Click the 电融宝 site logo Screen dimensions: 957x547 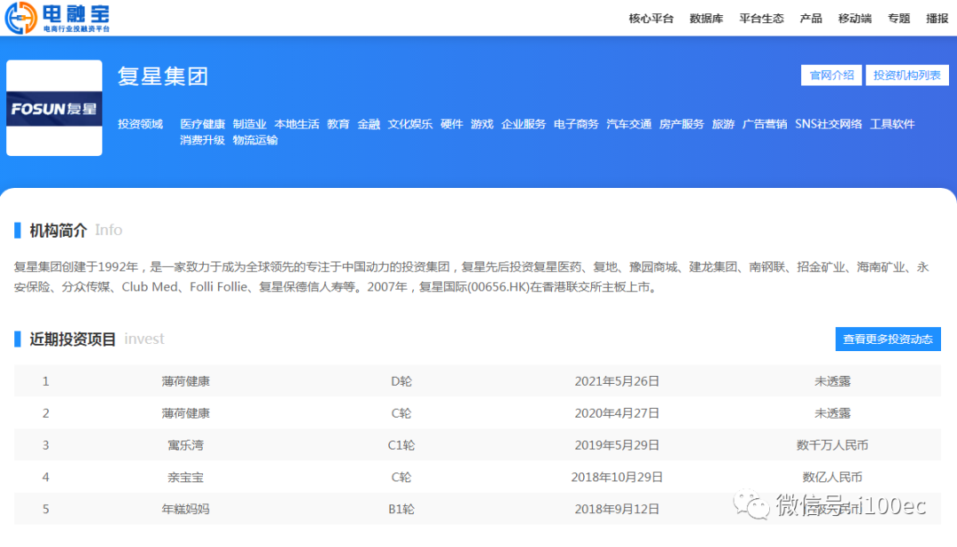(x=58, y=18)
